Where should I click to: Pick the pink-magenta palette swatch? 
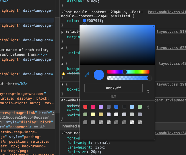pyautogui.click(x=93, y=107)
